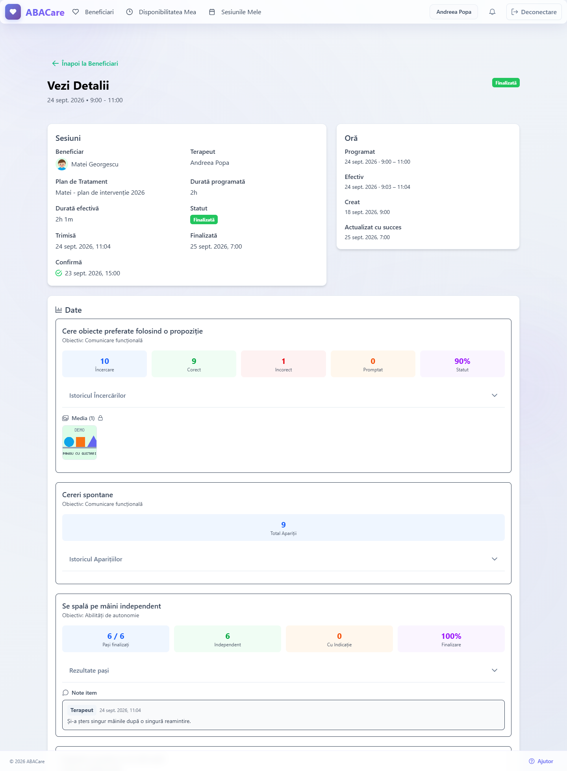Click the green check icon under Confirmă
Screen dimensions: 567x771
click(x=59, y=273)
